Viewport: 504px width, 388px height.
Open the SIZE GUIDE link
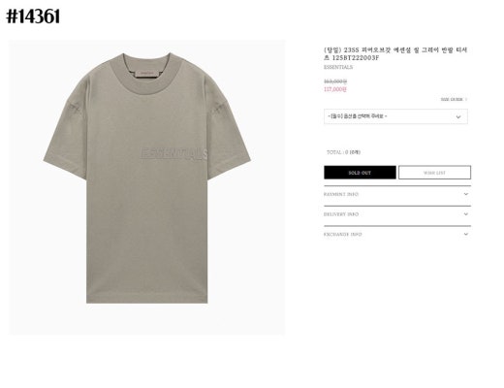pyautogui.click(x=452, y=99)
